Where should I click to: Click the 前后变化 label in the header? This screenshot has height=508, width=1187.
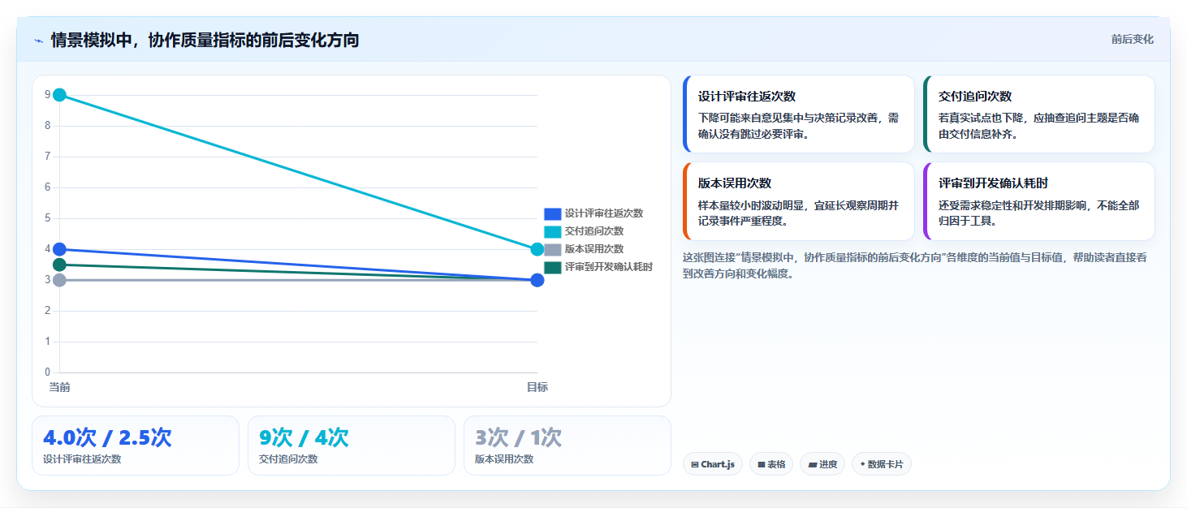1133,40
